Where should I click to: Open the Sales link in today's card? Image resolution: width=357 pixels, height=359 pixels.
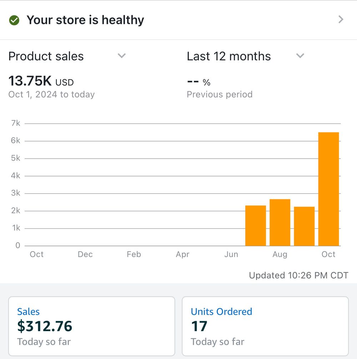[x=28, y=311]
